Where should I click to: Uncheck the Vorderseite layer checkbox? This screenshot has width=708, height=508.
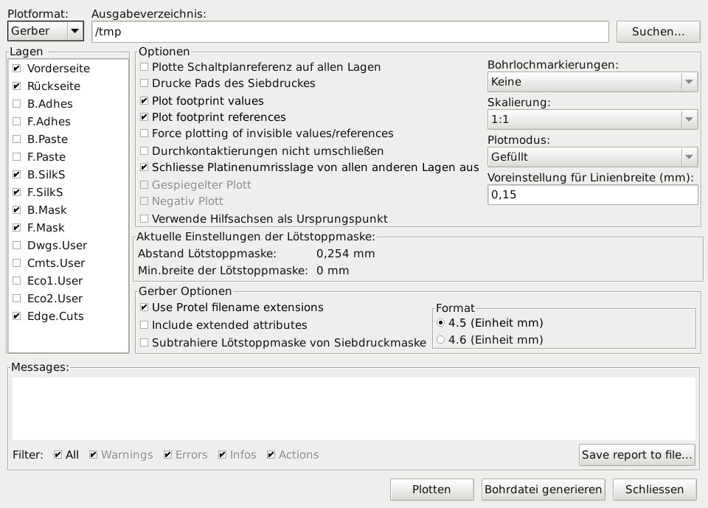pos(17,69)
